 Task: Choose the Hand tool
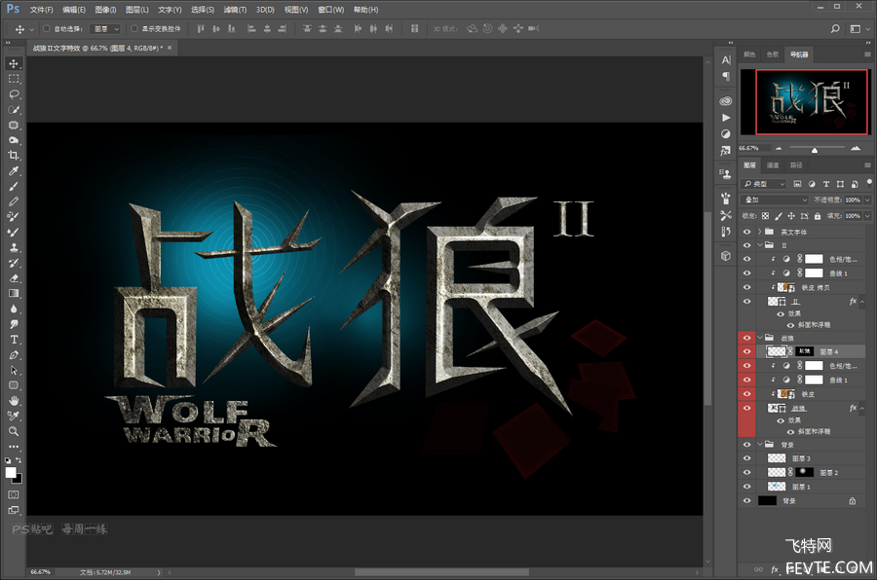pyautogui.click(x=14, y=400)
